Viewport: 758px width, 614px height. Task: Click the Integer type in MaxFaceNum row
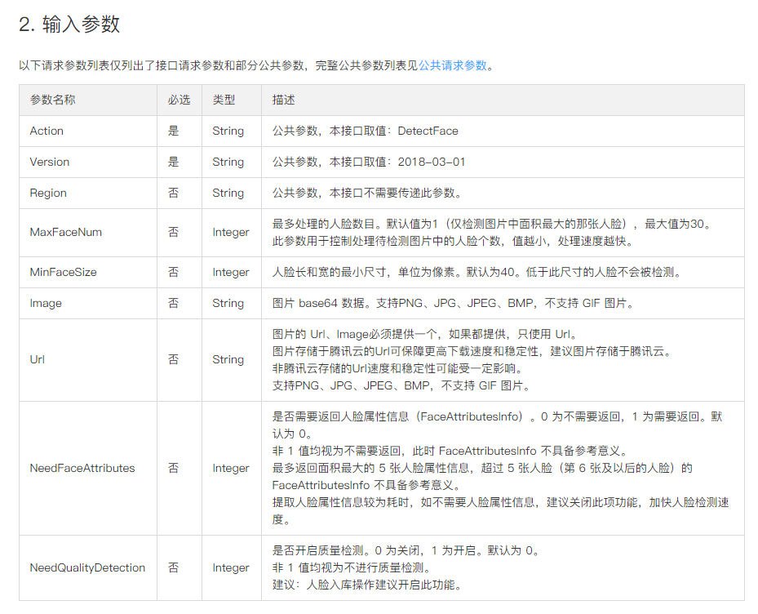(x=231, y=232)
